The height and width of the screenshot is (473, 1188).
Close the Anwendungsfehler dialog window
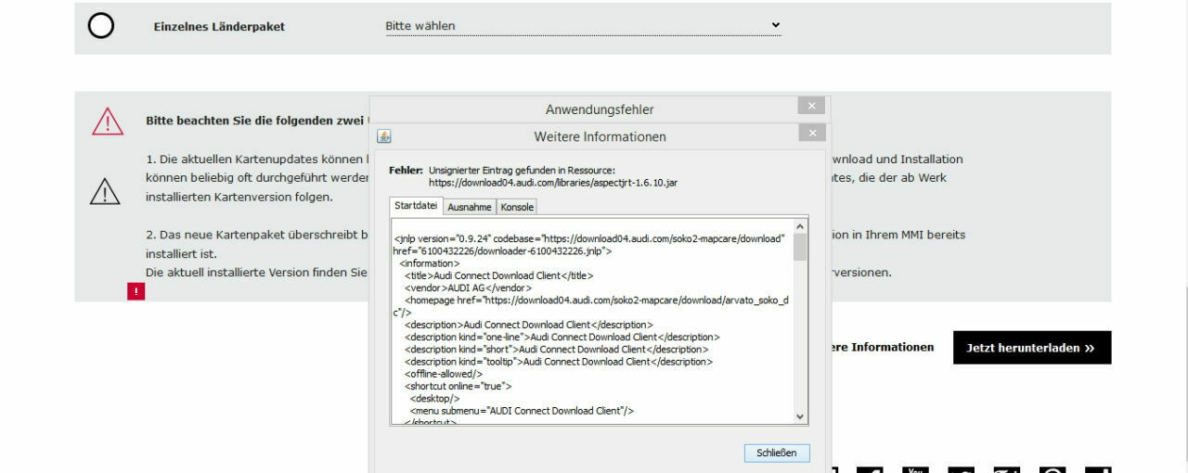point(811,106)
